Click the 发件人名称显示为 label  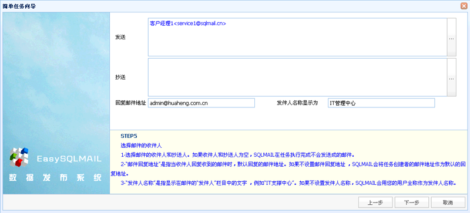(297, 103)
